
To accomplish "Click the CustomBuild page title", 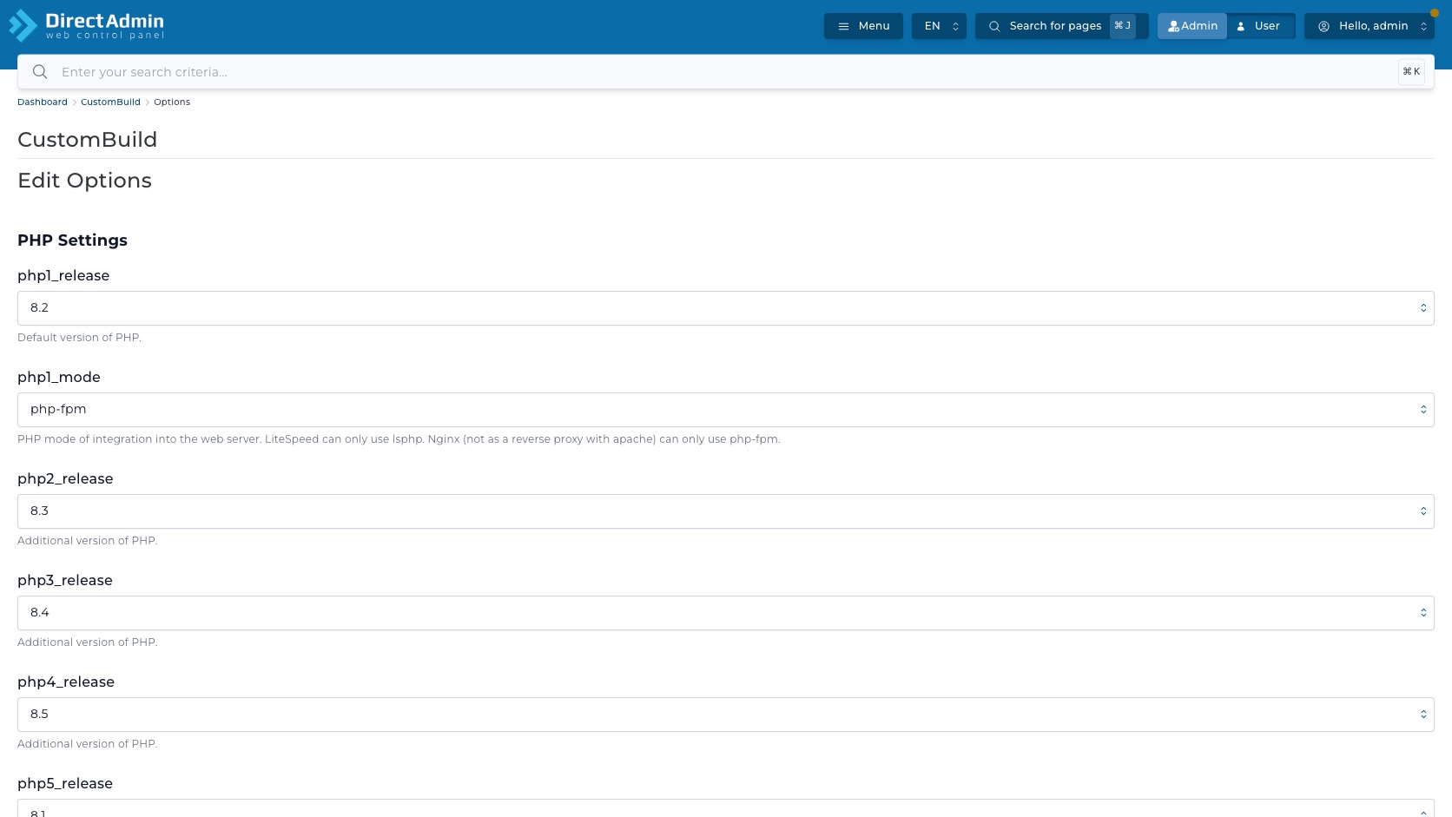I will pyautogui.click(x=88, y=140).
